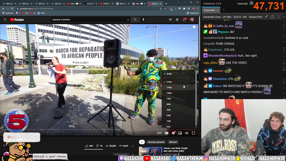The width and height of the screenshot is (286, 161).
Task: Click the browser back arrow
Action: click(x=3, y=8)
